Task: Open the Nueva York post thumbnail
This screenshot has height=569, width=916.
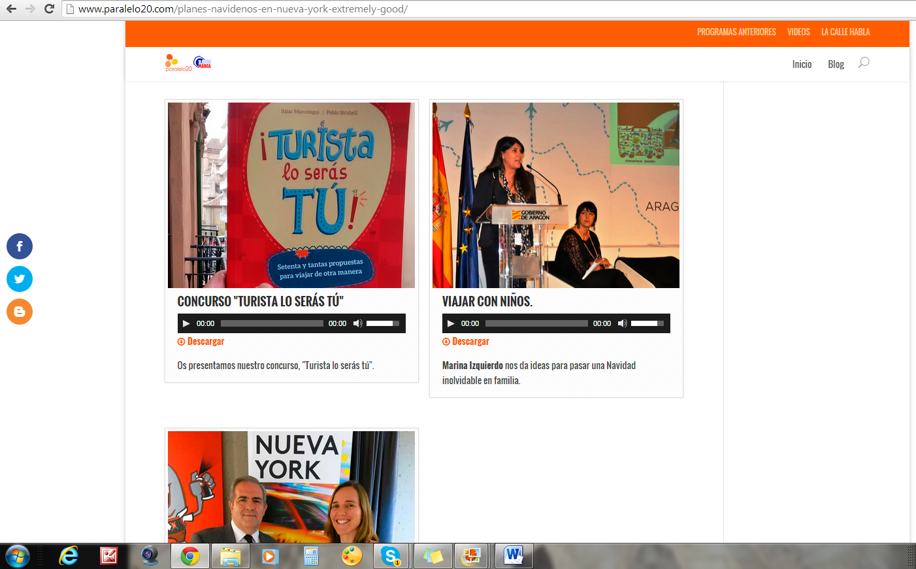Action: point(291,487)
